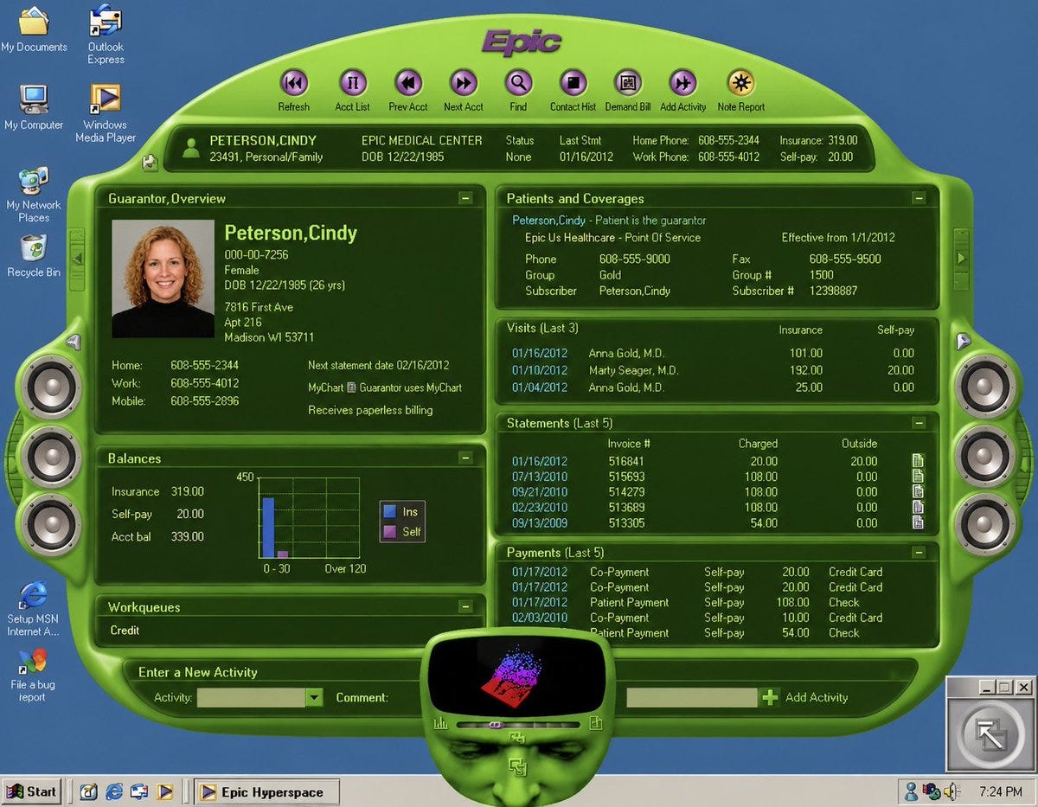1038x807 pixels.
Task: Collapse the Workqueues panel
Action: pos(465,607)
